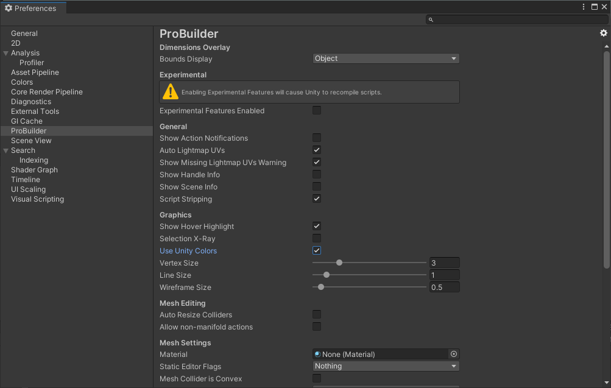Viewport: 611px width, 388px height.
Task: Open UI Scaling preferences
Action: tap(28, 189)
